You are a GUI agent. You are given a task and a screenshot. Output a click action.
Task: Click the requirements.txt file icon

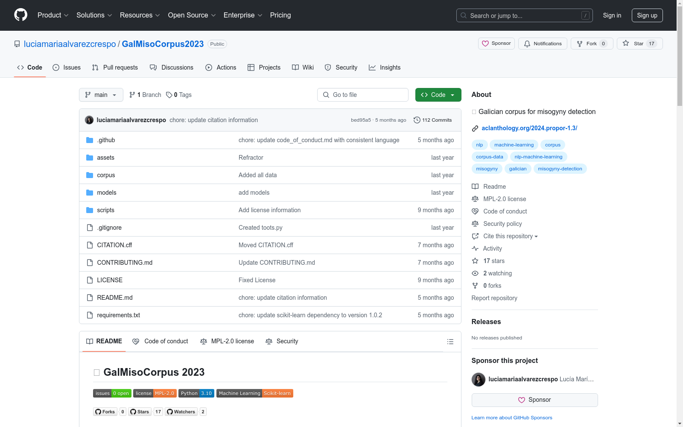pyautogui.click(x=90, y=315)
